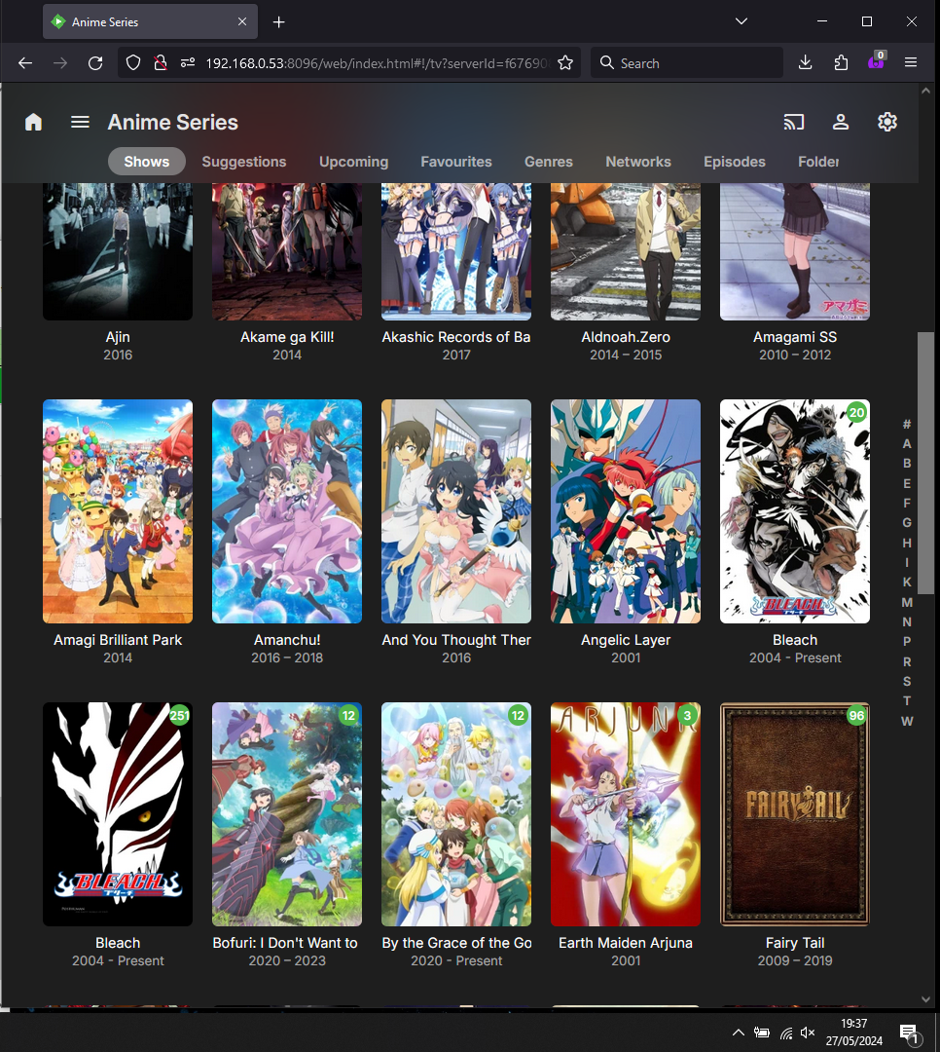This screenshot has width=940, height=1052.
Task: Jump to letter A in alphabet picker
Action: (907, 444)
